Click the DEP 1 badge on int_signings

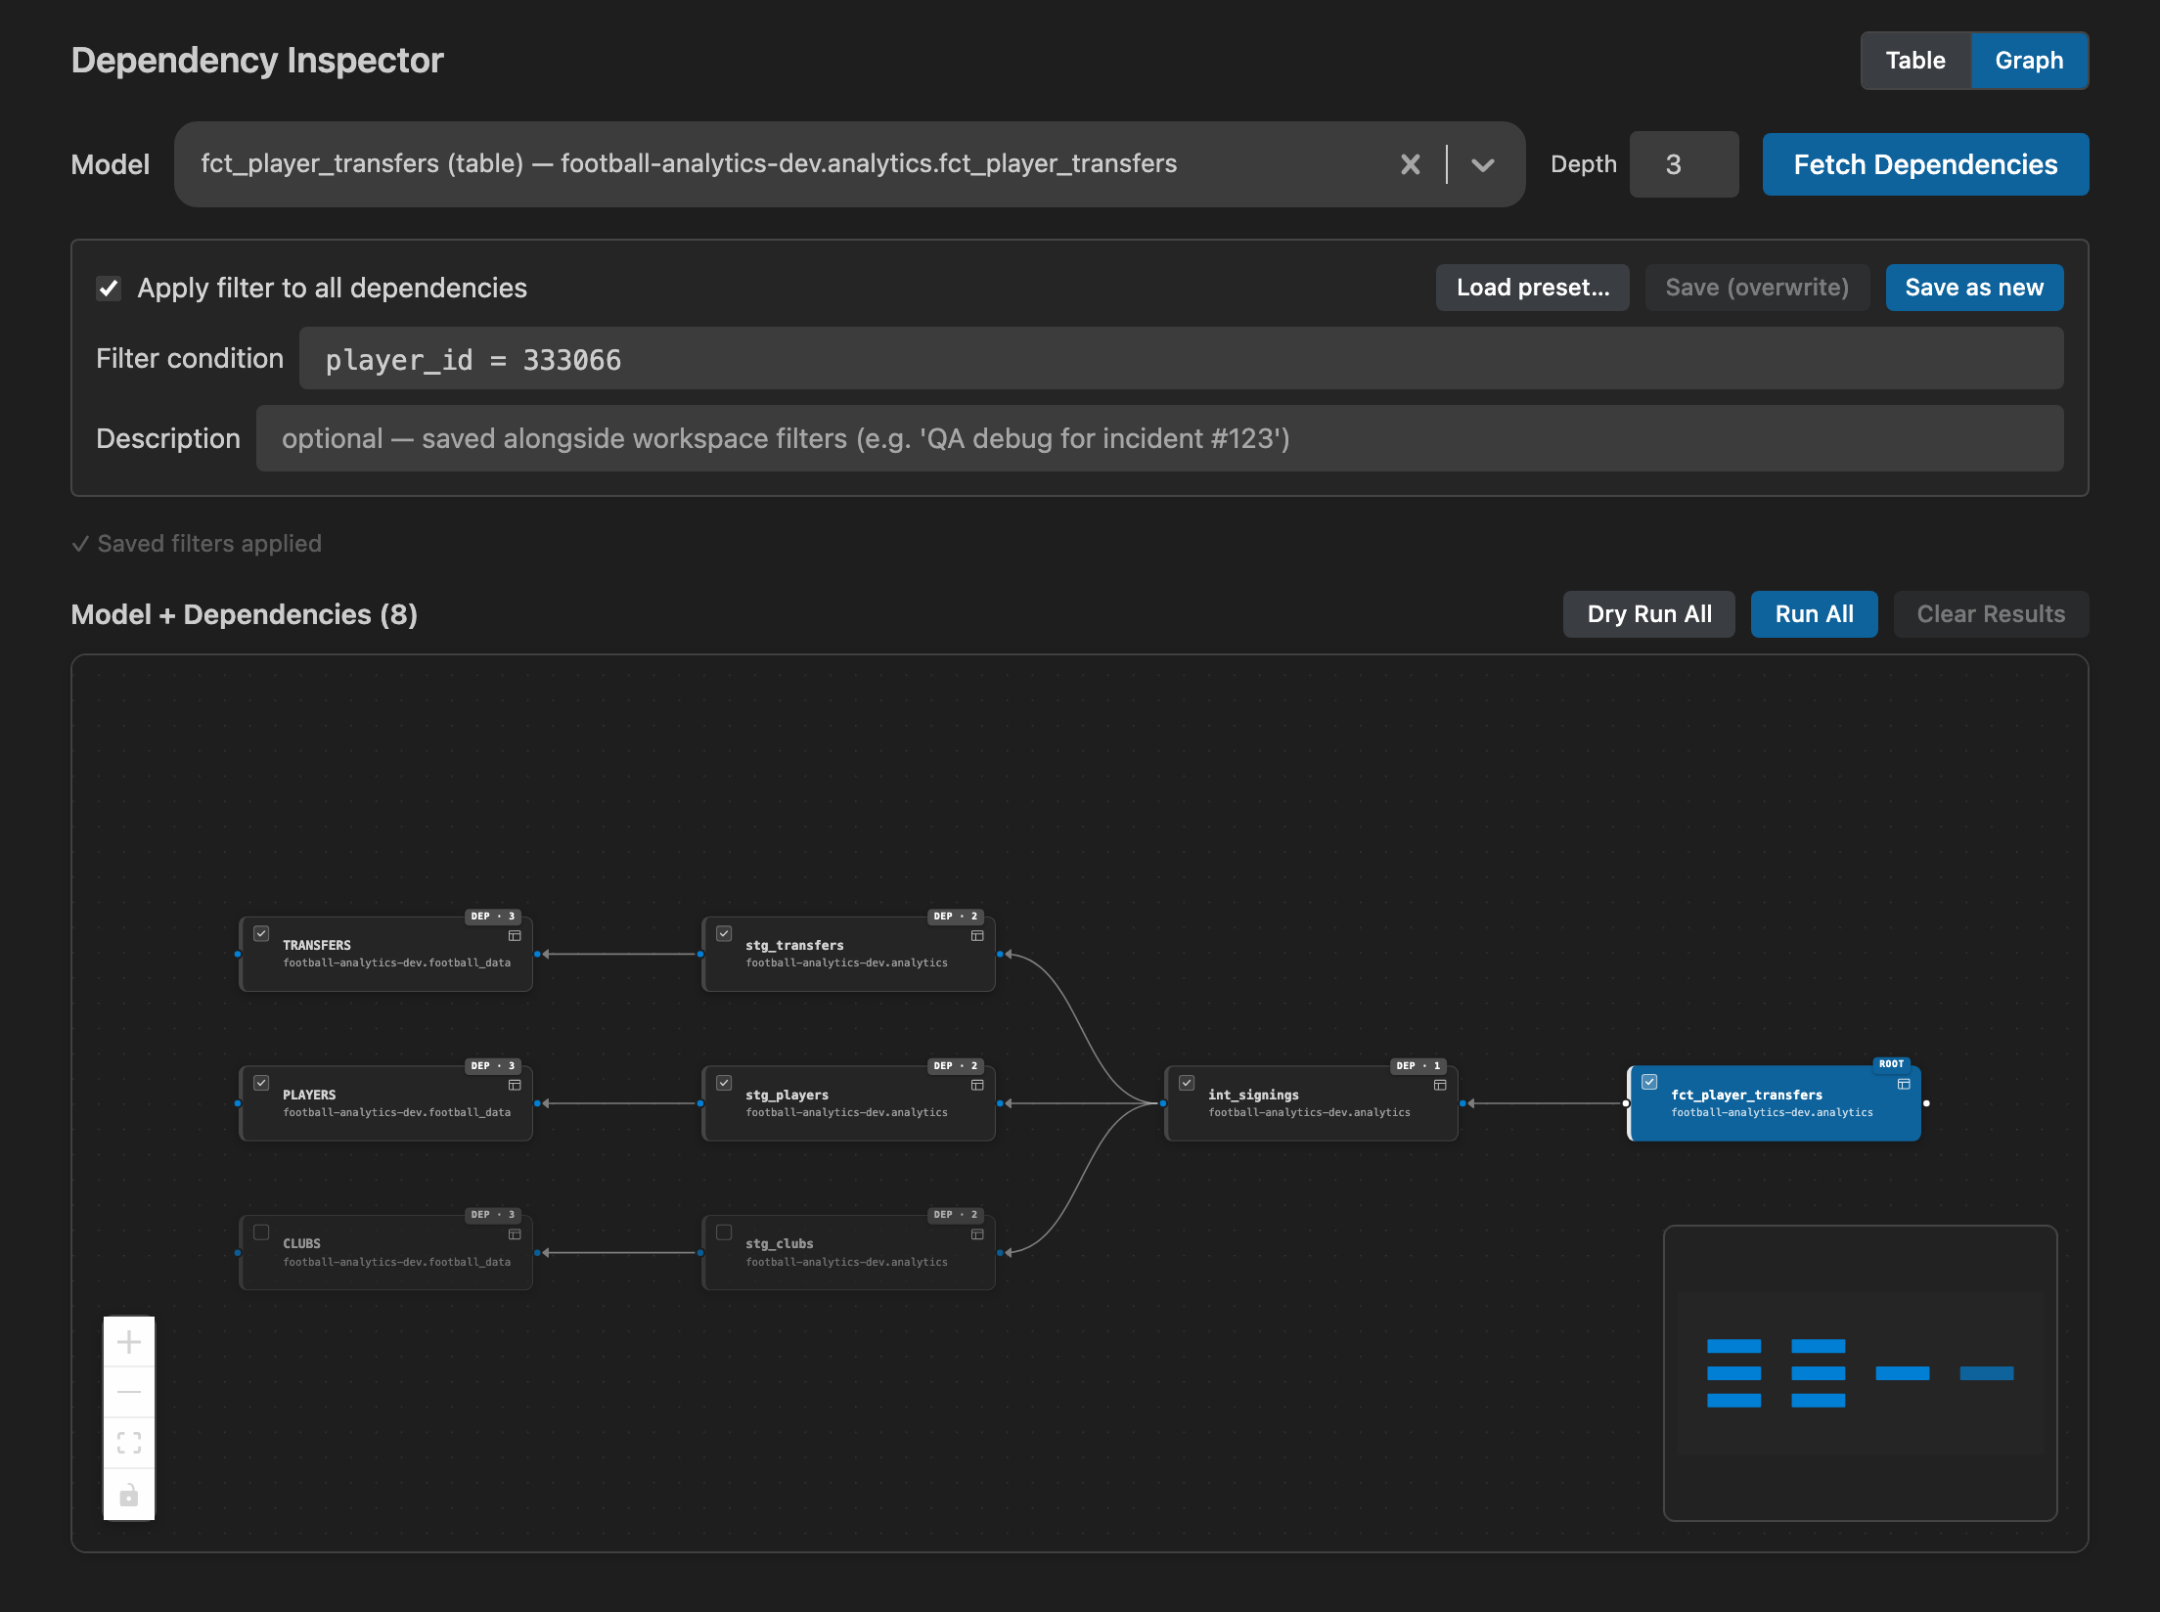click(x=1417, y=1066)
